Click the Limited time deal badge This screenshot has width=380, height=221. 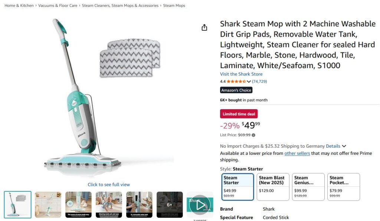pyautogui.click(x=239, y=114)
